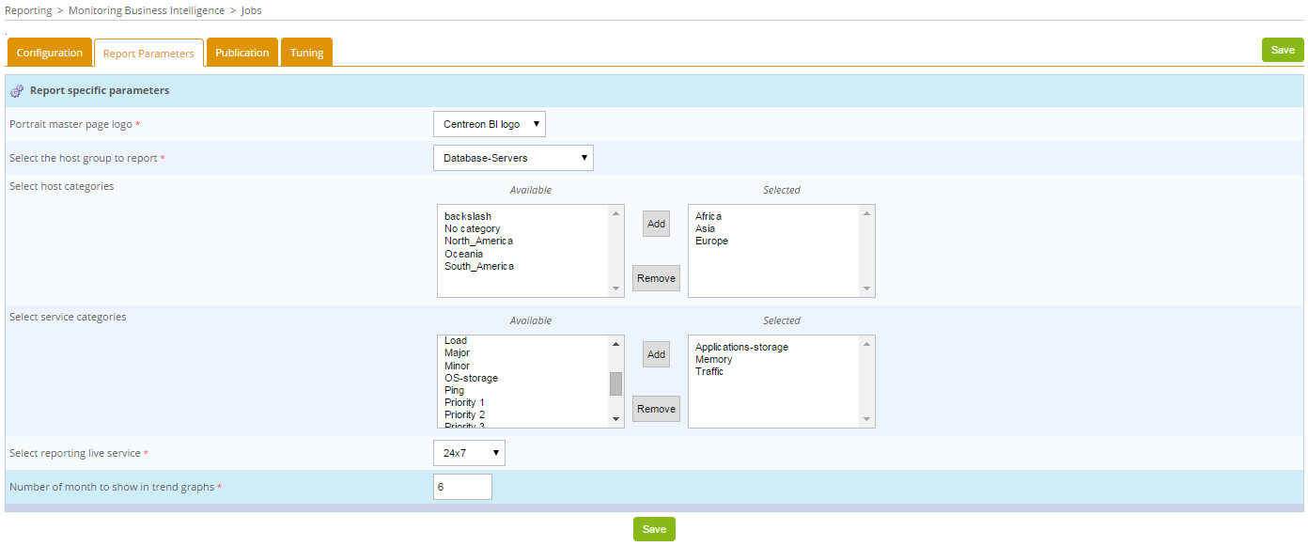1308x546 pixels.
Task: Click Remove button for service categories
Action: (x=656, y=409)
